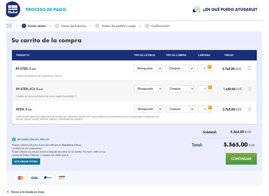Decrease quantity of RF-STEEL EC3 5.xx
Image resolution: width=269 pixels, height=196 pixels.
click(x=210, y=91)
